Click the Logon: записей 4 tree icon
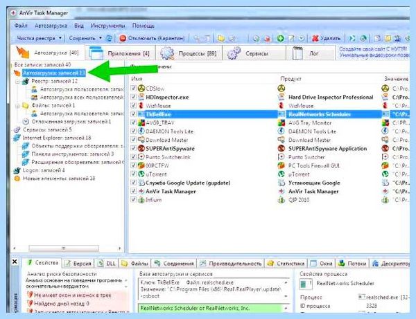The image size is (416, 319). 17,170
